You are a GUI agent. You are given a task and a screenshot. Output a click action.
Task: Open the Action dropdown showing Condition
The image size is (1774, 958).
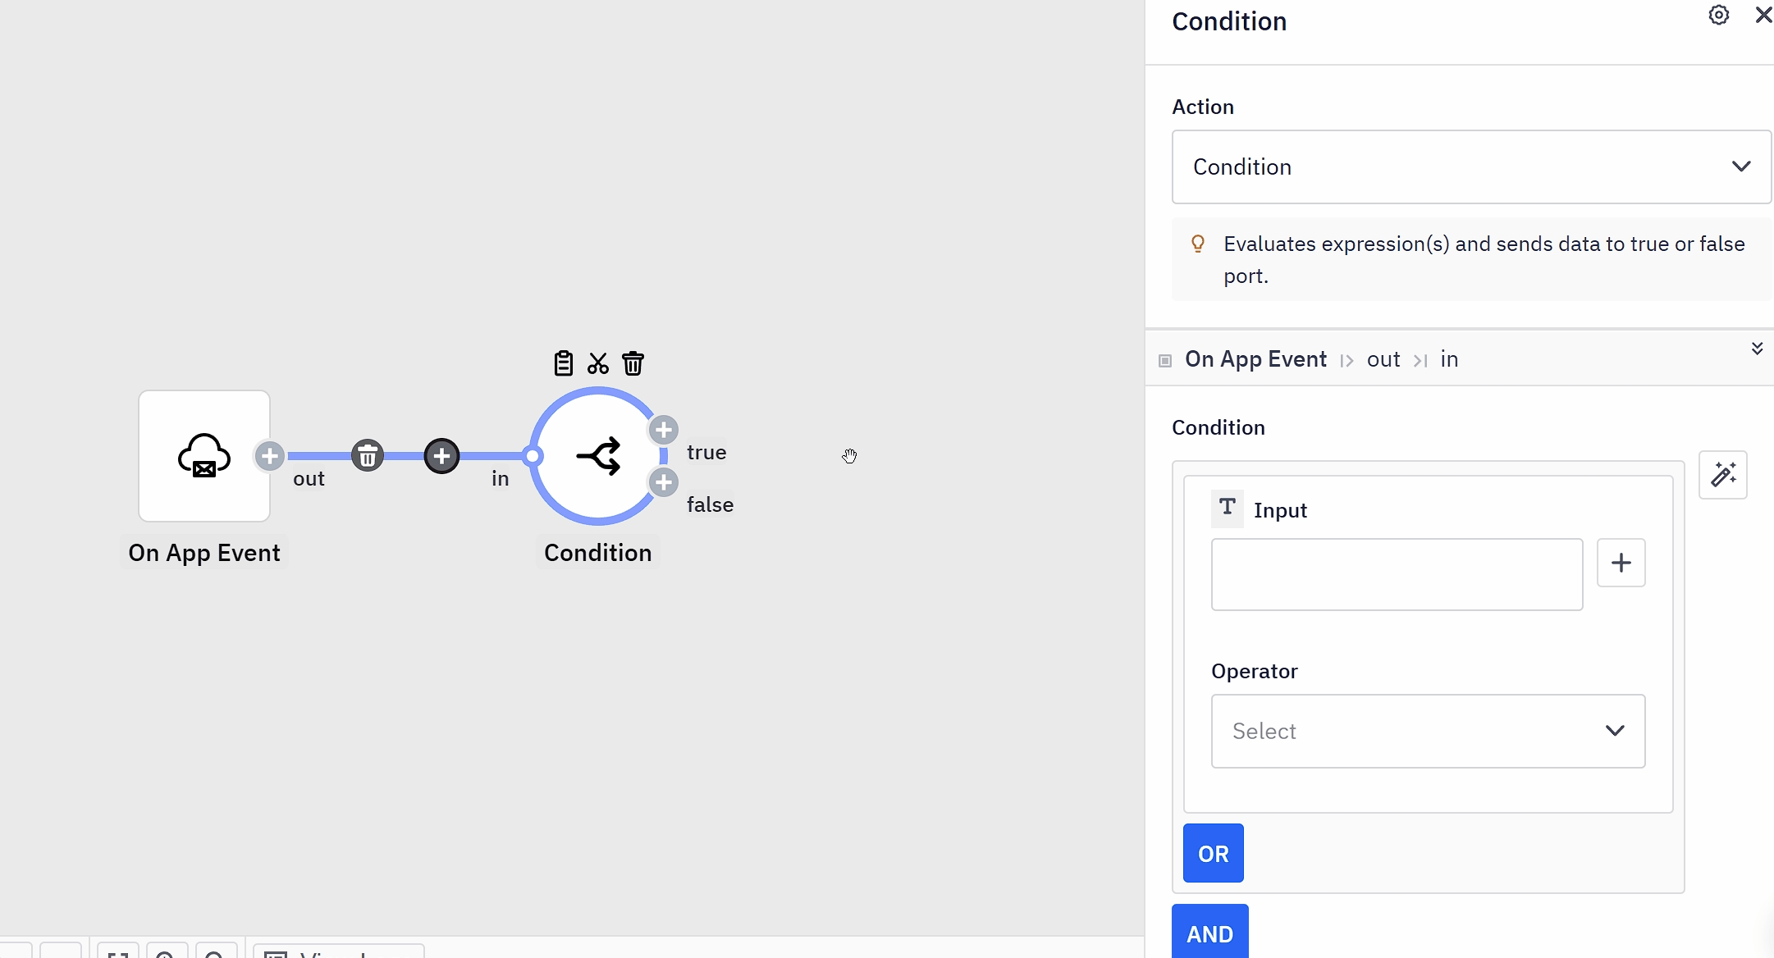[x=1470, y=167]
